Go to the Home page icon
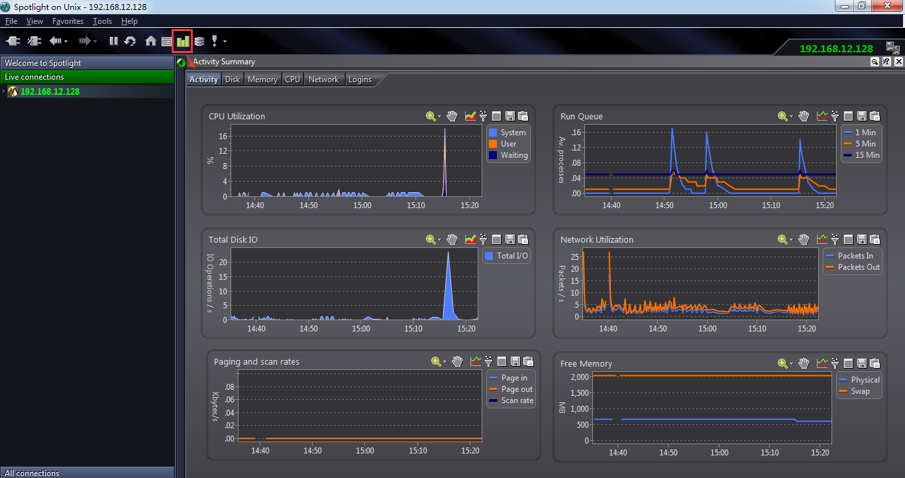 click(150, 41)
